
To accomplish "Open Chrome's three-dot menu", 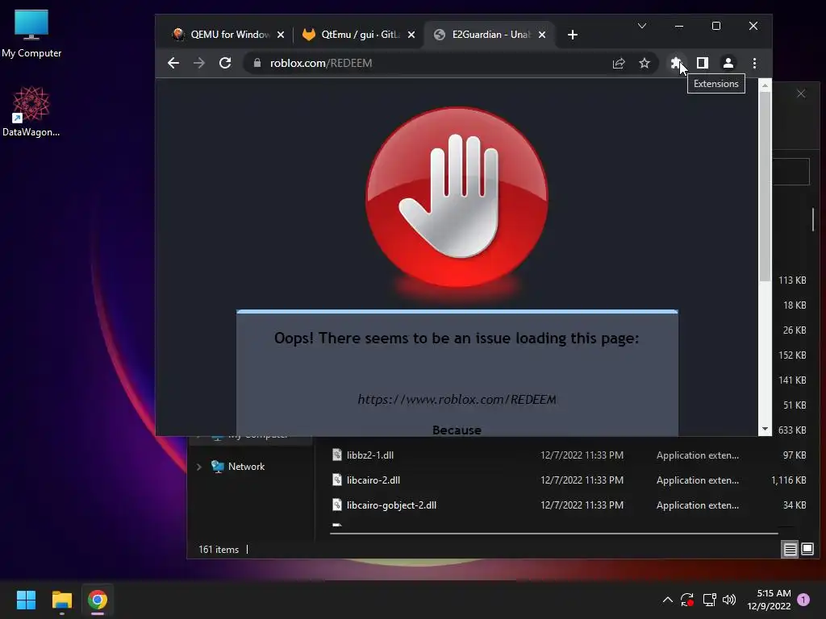I will click(x=754, y=63).
